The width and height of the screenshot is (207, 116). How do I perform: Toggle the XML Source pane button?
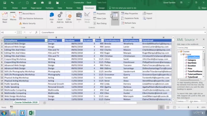tap(115, 18)
